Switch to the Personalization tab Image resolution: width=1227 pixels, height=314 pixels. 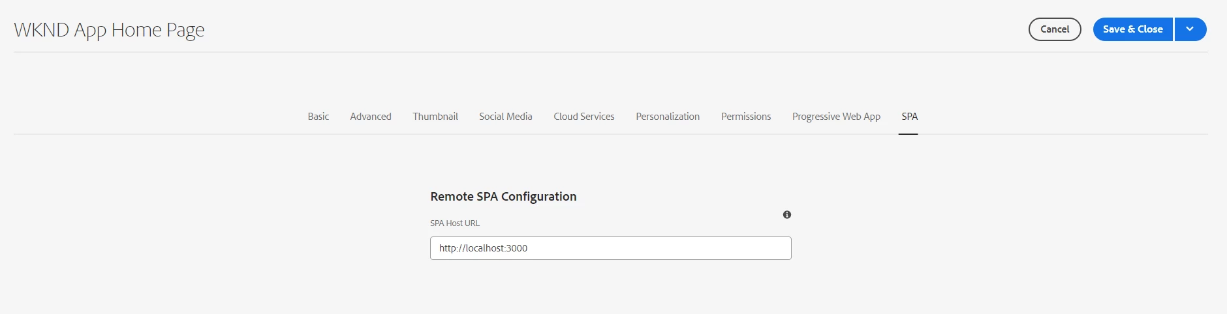tap(668, 117)
